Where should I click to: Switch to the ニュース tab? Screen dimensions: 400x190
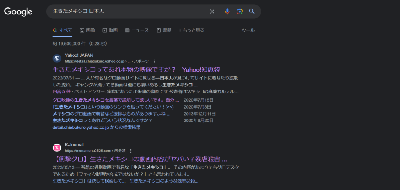coord(137,30)
